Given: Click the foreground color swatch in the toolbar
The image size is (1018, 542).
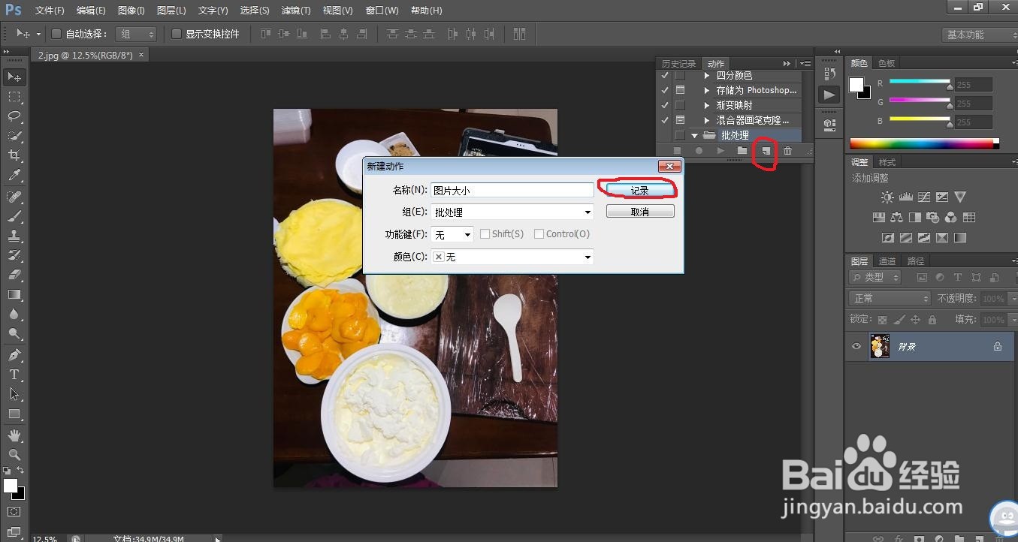Looking at the screenshot, I should [x=11, y=486].
